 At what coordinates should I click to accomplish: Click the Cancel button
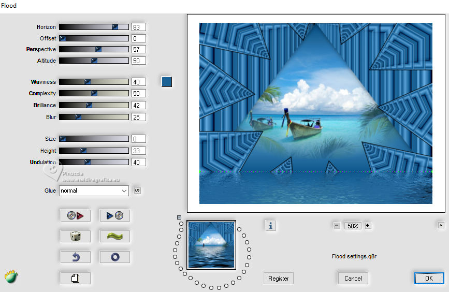(x=353, y=278)
